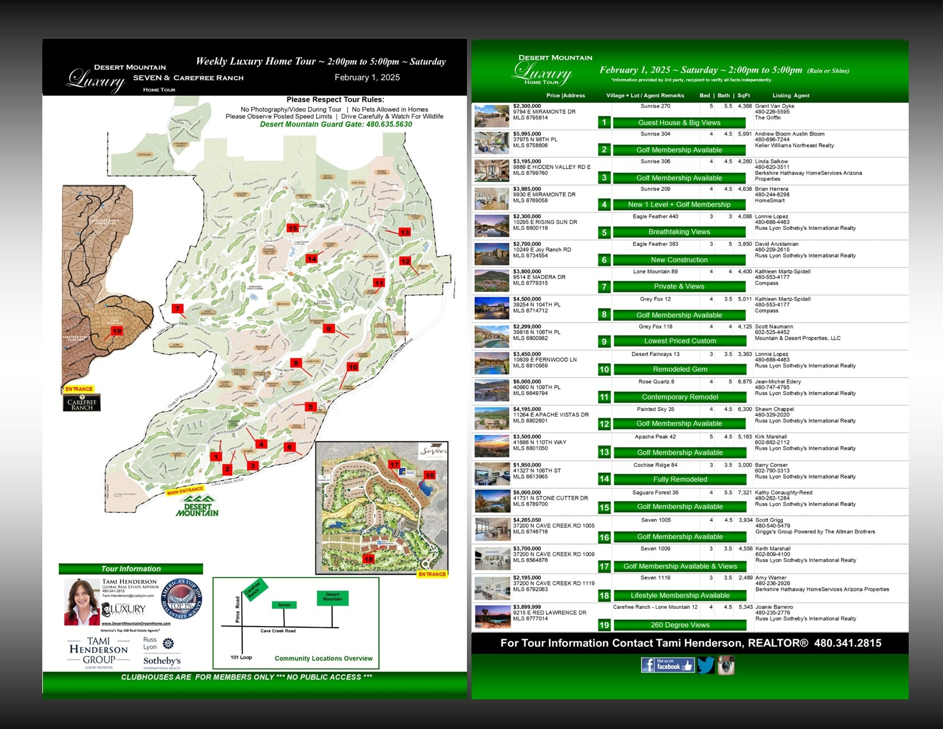Click Tami Henderson's portrait photo
The height and width of the screenshot is (729, 943).
point(82,601)
